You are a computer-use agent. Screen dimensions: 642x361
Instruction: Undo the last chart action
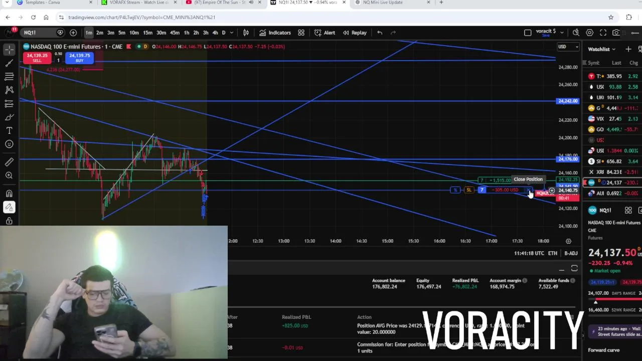tap(380, 33)
